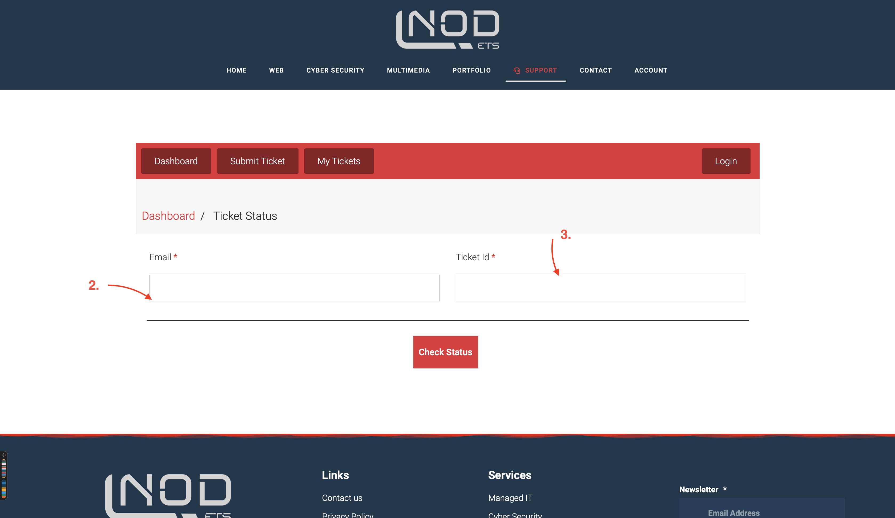Open the Home menu item

[236, 70]
